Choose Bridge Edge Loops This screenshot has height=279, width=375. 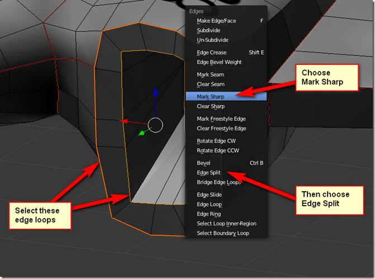[x=226, y=182]
